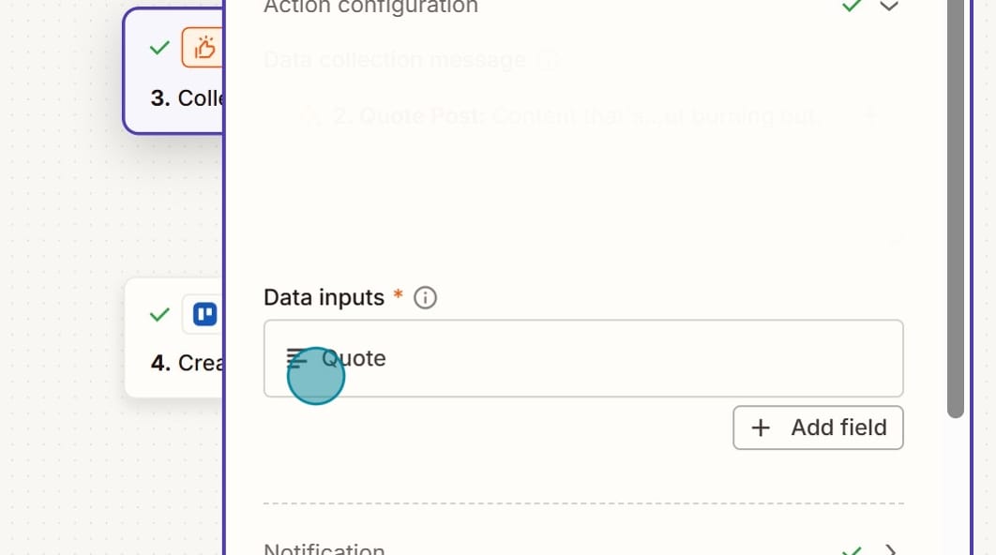Click the green checkmark on step 3 card
The image size is (996, 555).
(158, 48)
